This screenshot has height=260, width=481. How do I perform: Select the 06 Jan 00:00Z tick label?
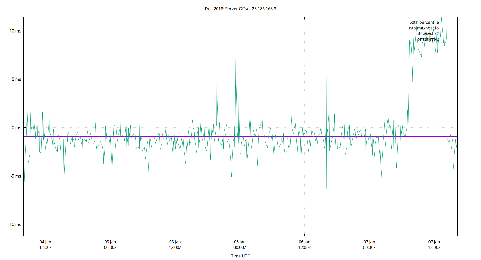tap(240, 244)
